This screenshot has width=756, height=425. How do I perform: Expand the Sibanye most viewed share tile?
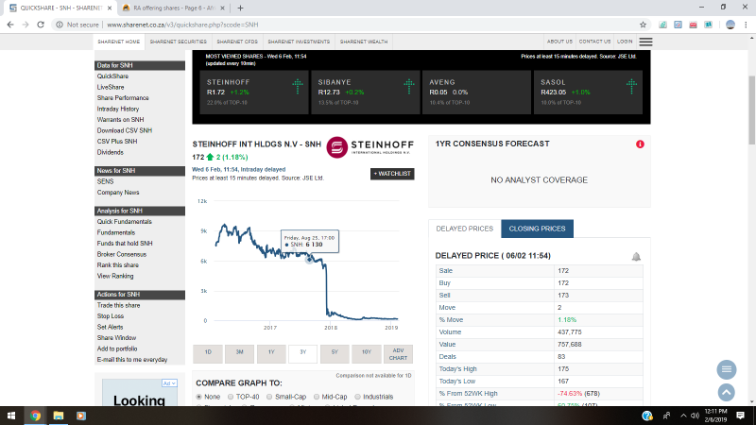pyautogui.click(x=408, y=87)
